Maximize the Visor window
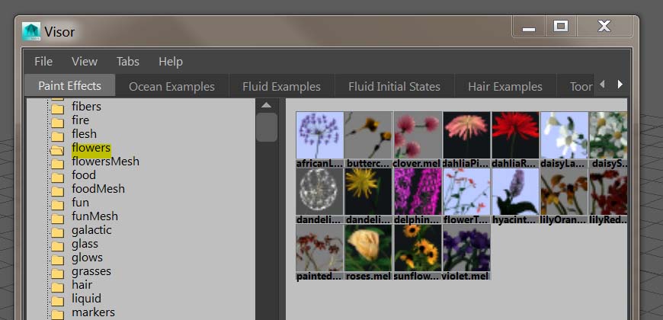This screenshot has height=320, width=663. click(561, 26)
